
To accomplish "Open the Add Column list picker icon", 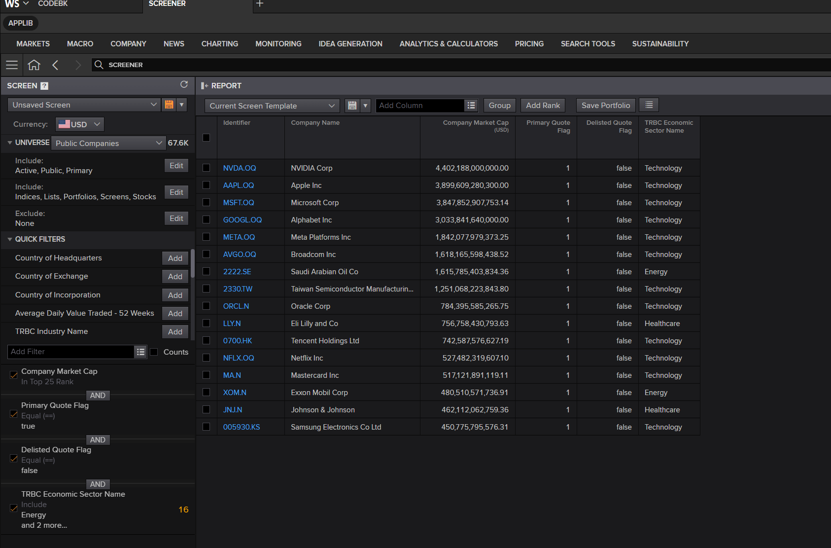I will coord(471,106).
